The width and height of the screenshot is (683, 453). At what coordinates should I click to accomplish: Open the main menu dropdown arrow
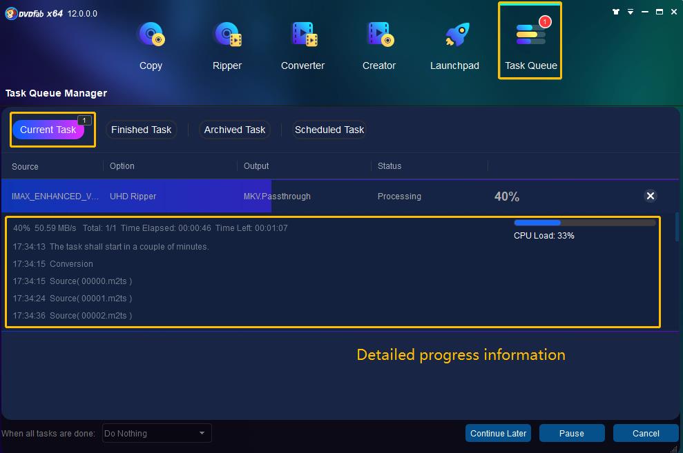[631, 12]
